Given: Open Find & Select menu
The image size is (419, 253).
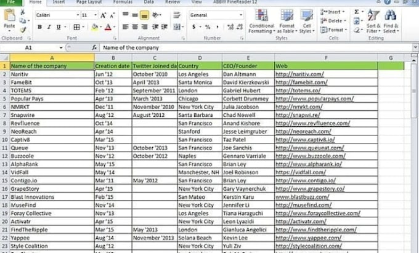Looking at the screenshot, I should (x=391, y=22).
